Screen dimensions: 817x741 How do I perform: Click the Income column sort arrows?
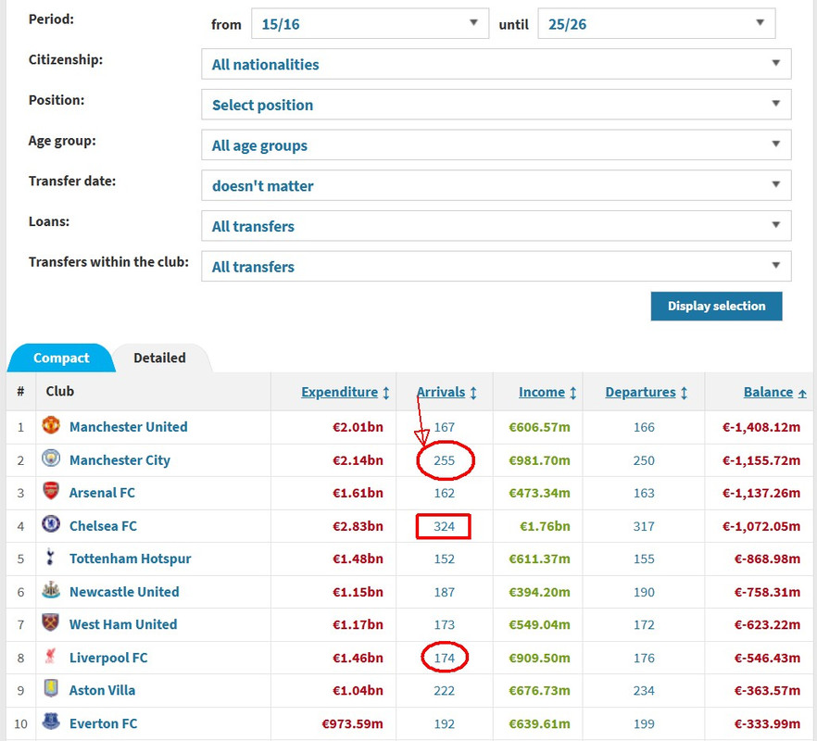tap(573, 393)
